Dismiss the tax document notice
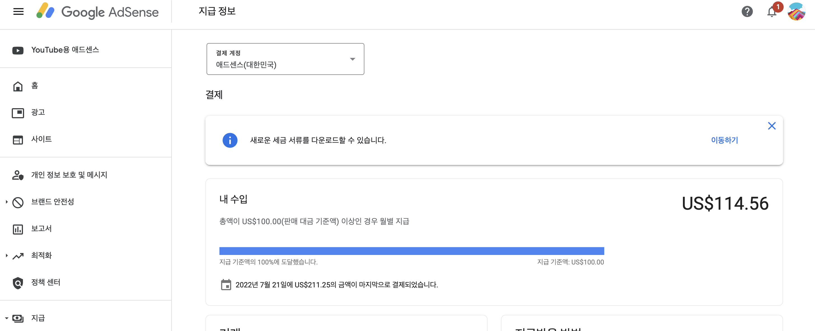The height and width of the screenshot is (331, 815). [771, 126]
